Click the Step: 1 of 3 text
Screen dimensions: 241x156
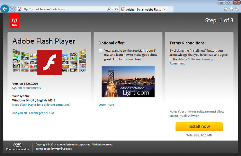point(219,21)
